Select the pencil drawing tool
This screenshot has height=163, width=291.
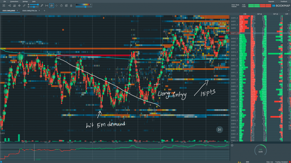[x=42, y=6]
